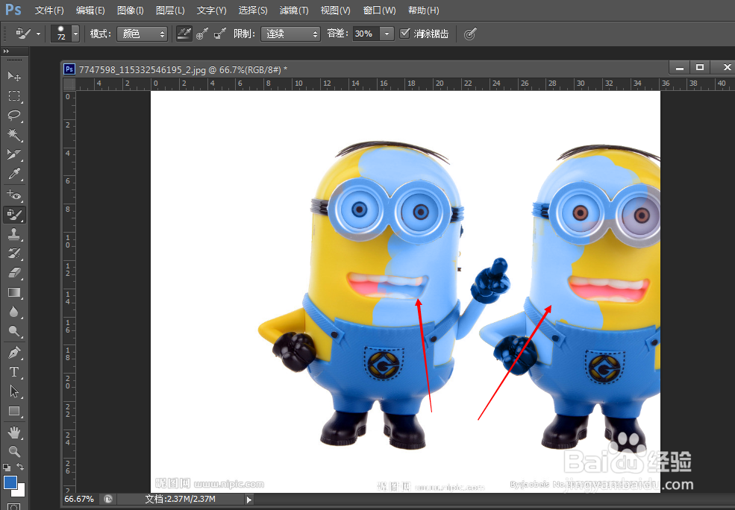Click the Ps icon in the document title bar

click(x=69, y=69)
